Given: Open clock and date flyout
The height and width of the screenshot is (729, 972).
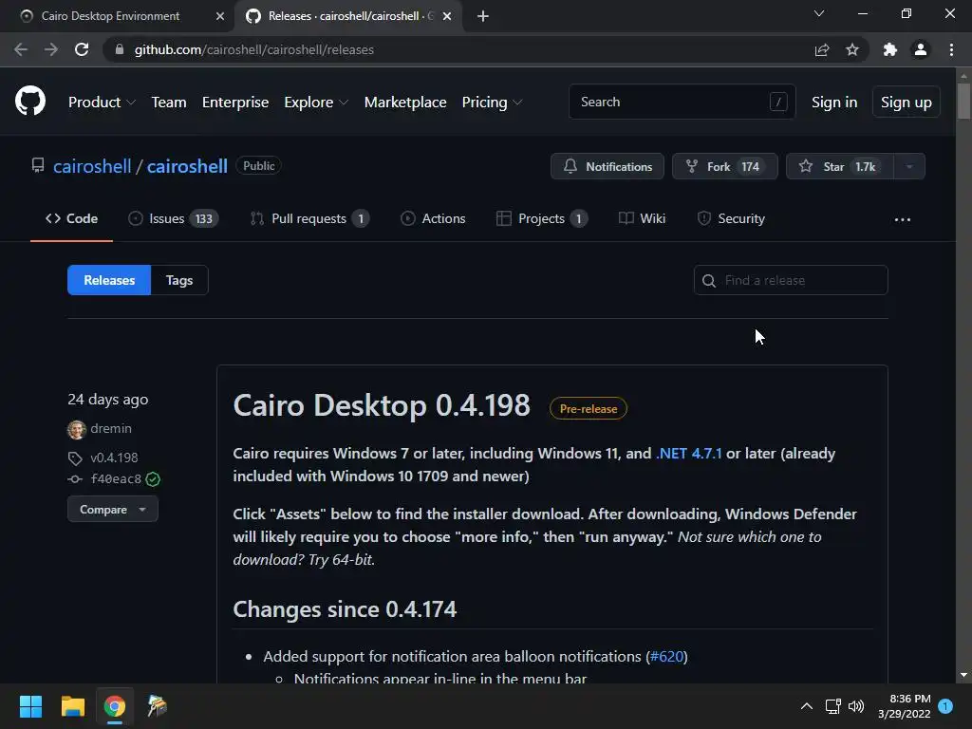Looking at the screenshot, I should point(905,706).
